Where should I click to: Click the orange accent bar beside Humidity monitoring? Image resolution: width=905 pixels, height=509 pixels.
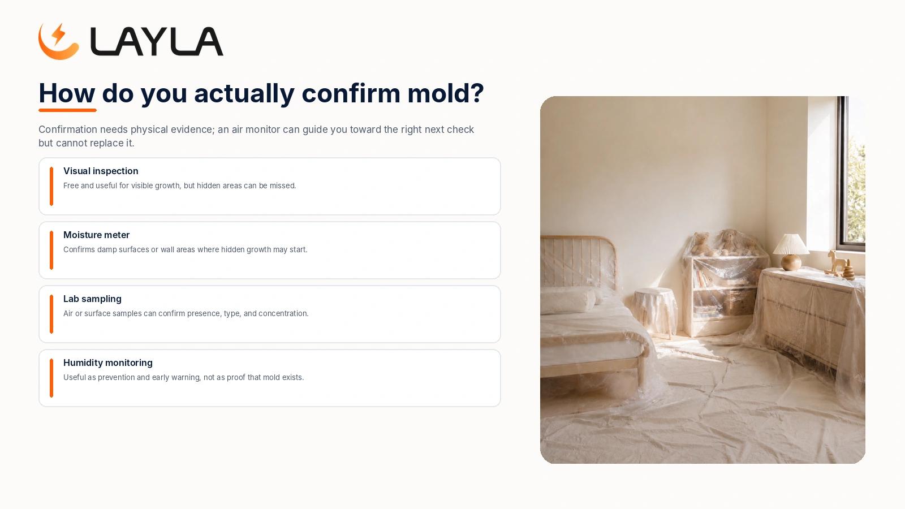click(x=51, y=378)
